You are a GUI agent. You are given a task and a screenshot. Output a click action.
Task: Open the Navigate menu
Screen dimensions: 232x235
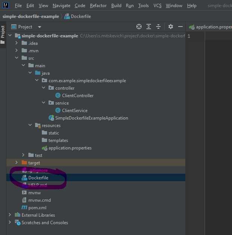61,6
